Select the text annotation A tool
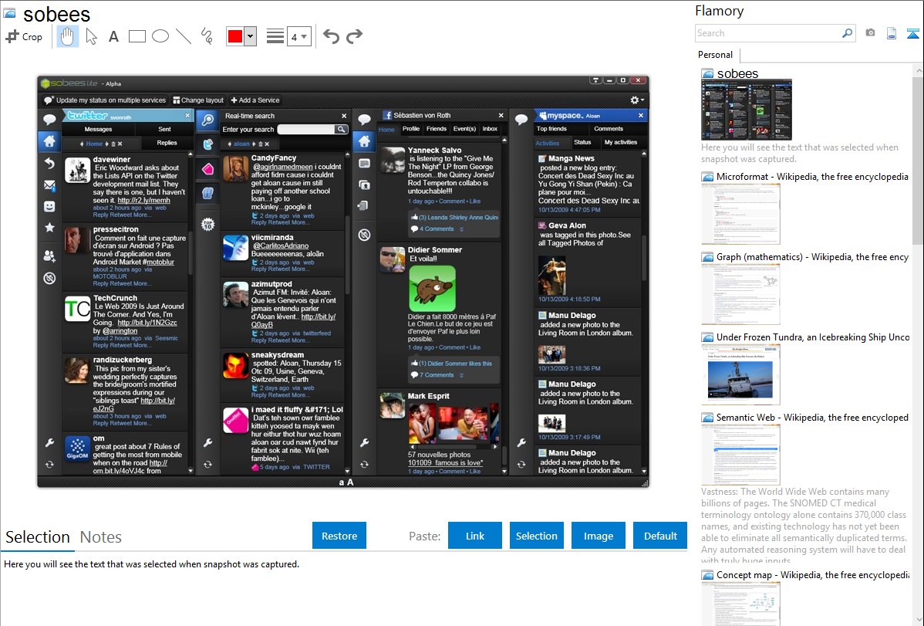 [113, 36]
